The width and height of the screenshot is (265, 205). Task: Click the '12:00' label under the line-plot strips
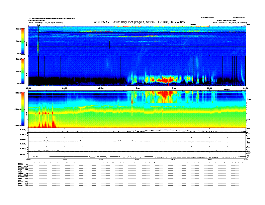click(137, 159)
